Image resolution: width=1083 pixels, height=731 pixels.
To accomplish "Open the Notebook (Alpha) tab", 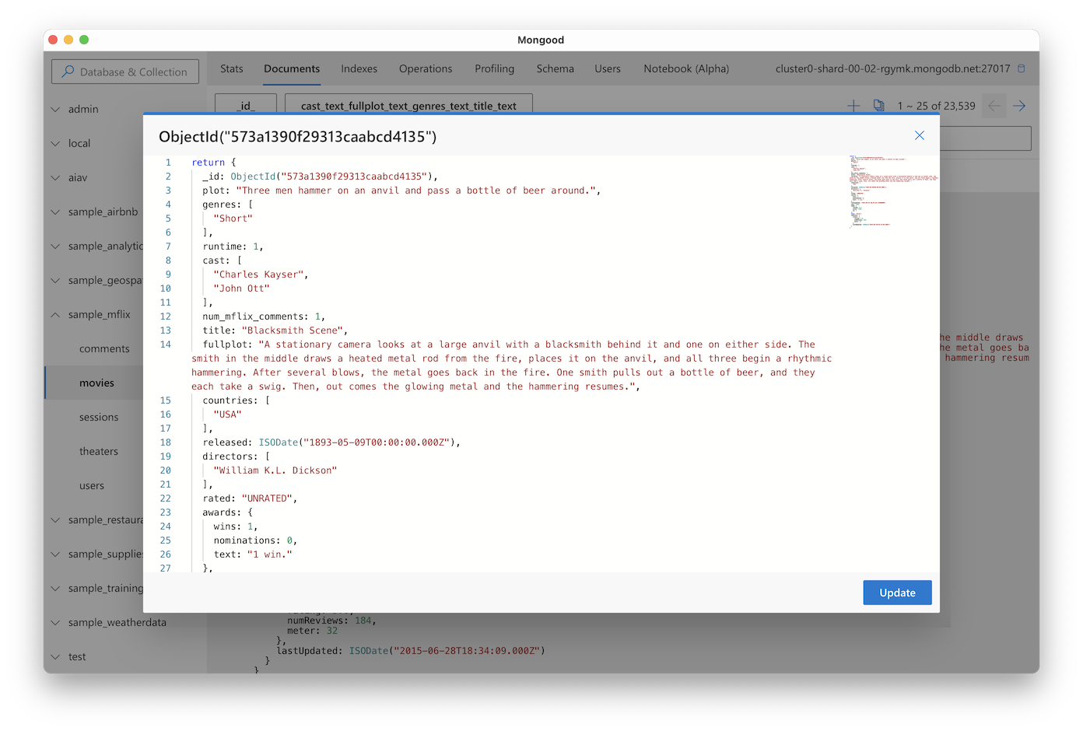I will 686,68.
